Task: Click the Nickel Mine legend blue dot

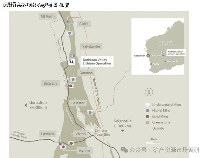Action: point(147,111)
